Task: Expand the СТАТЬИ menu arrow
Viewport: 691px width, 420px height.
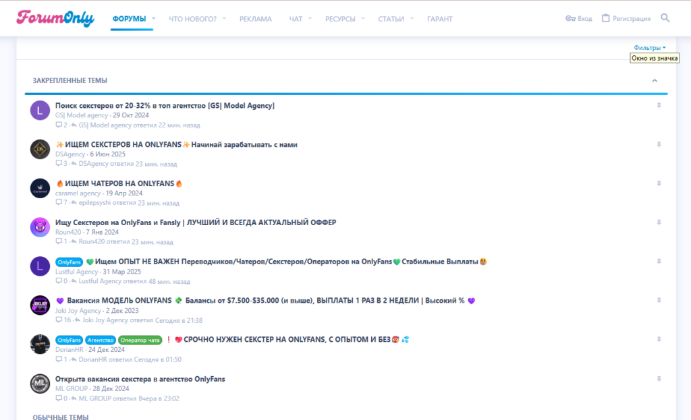Action: click(412, 18)
